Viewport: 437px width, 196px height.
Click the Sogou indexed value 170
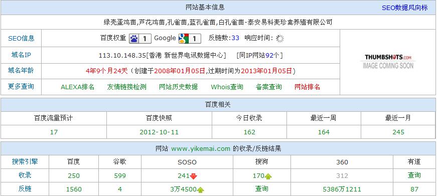(258, 176)
